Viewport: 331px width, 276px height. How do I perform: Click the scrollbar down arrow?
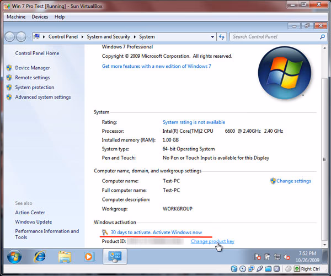[x=324, y=245]
